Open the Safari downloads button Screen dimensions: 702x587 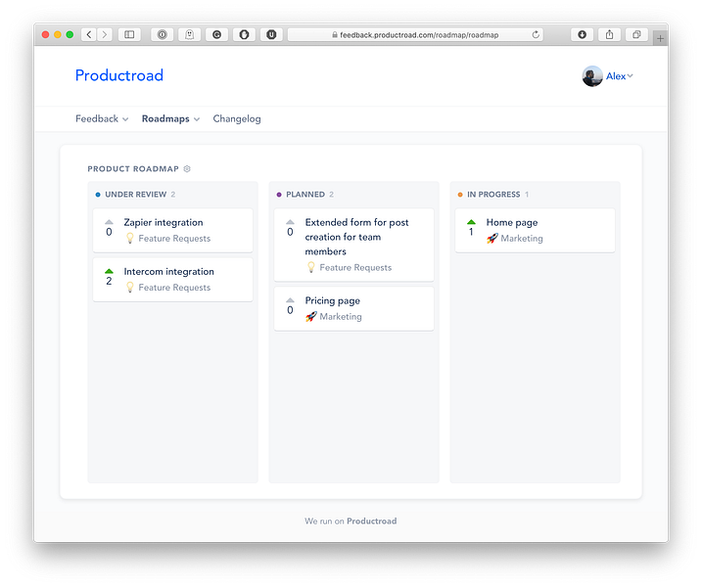coord(582,34)
